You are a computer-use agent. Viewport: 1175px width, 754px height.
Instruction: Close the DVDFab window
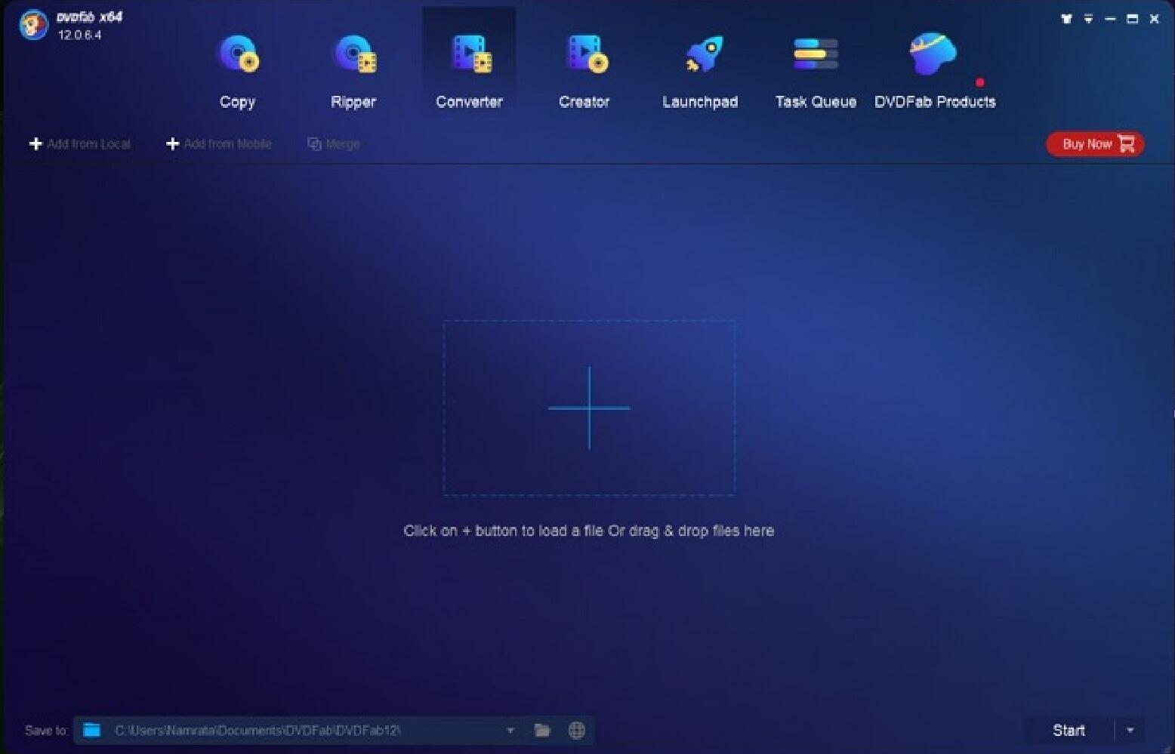pyautogui.click(x=1154, y=19)
